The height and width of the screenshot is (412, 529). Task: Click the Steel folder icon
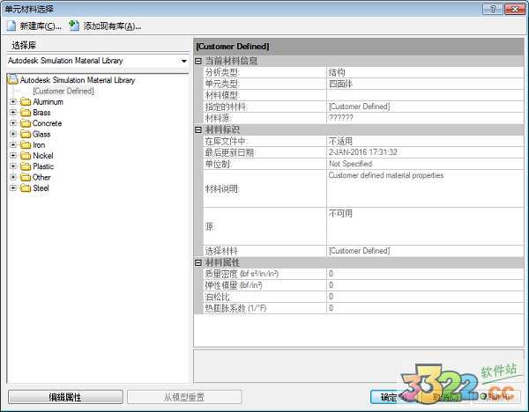coord(26,188)
